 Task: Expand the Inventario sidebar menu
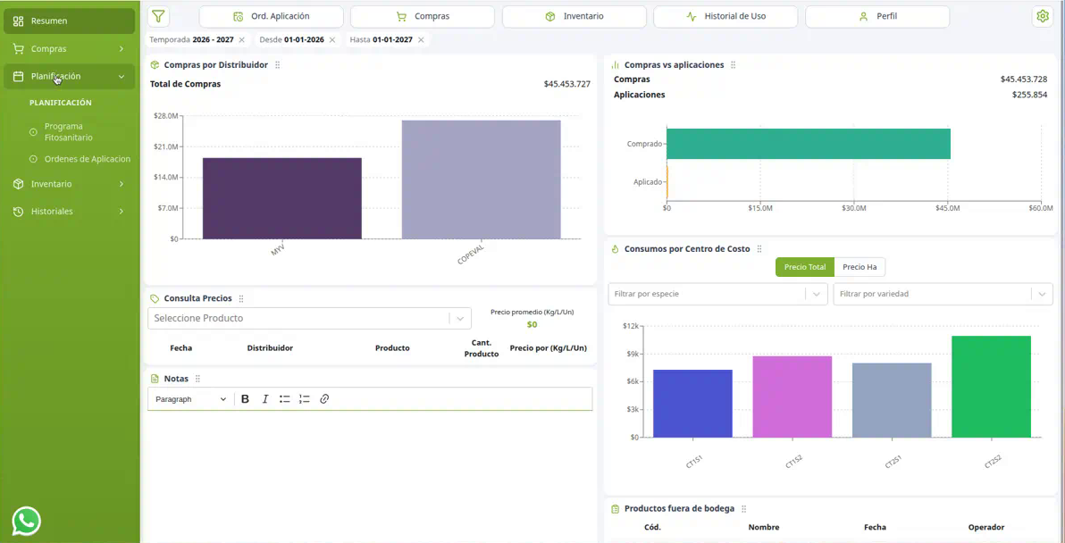(70, 184)
